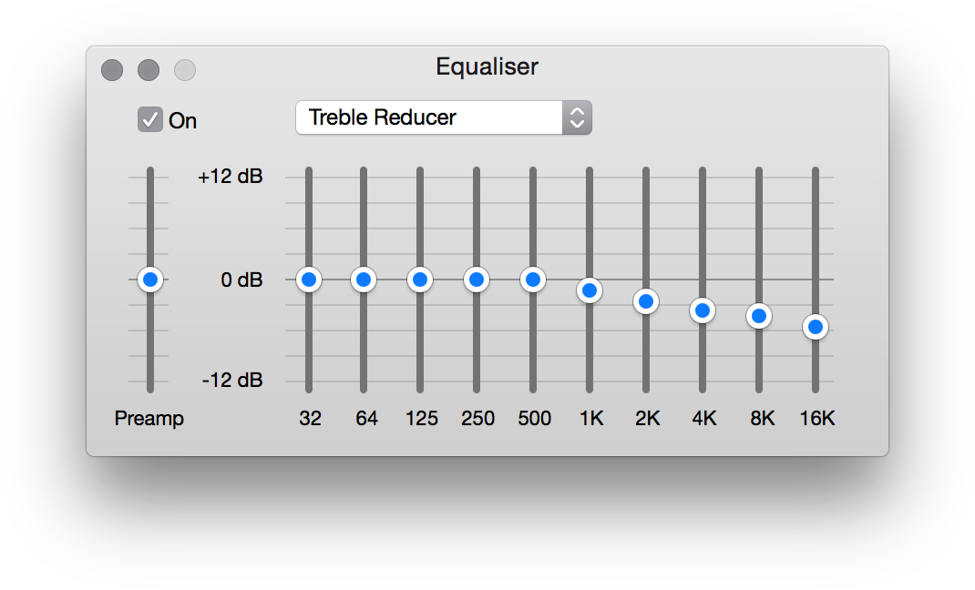Viewport: 975px width, 590px height.
Task: Click the Preamp slider knob
Action: click(x=149, y=280)
